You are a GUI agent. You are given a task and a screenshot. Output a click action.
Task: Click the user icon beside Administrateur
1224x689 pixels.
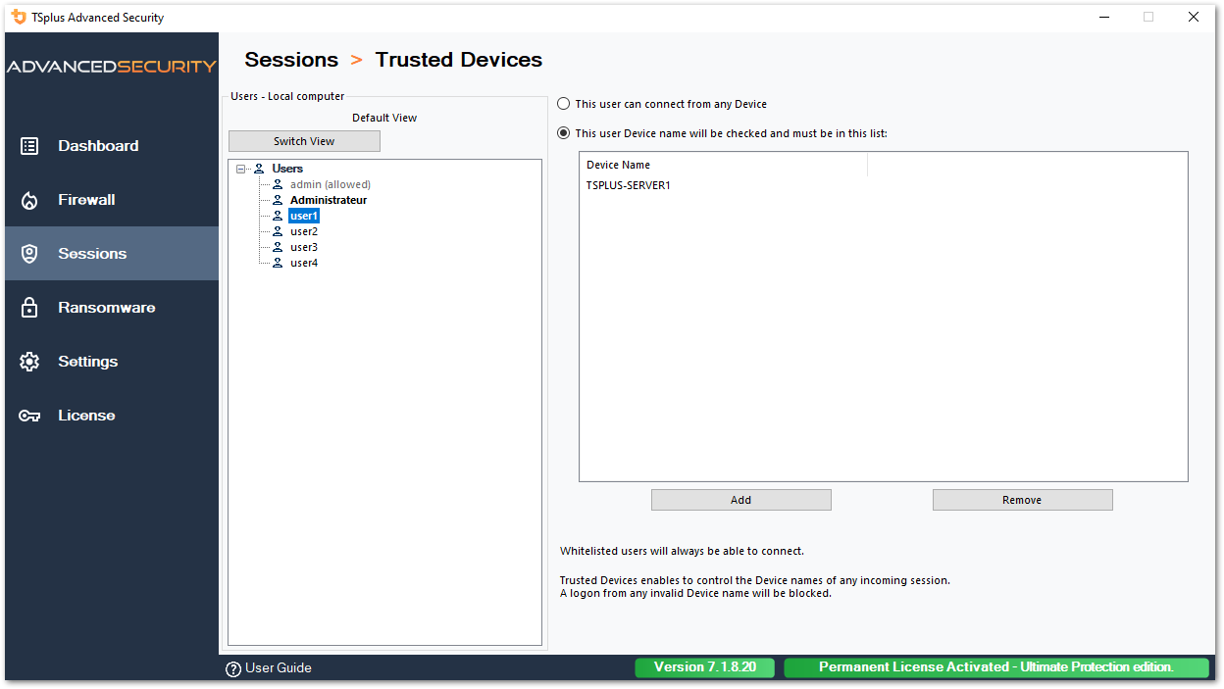(278, 200)
